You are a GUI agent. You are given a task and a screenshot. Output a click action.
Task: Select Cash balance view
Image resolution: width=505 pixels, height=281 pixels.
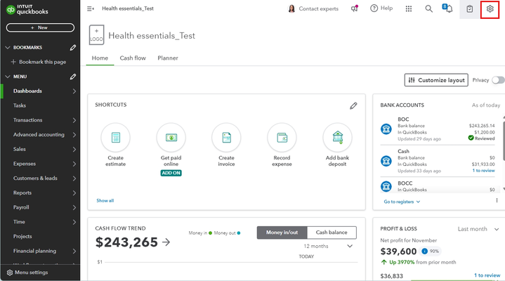pyautogui.click(x=332, y=233)
